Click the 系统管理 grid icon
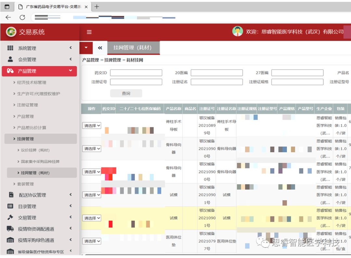 tap(10, 48)
